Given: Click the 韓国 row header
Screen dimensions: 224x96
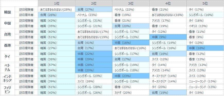Looking at the screenshot, I should pos(7,12).
